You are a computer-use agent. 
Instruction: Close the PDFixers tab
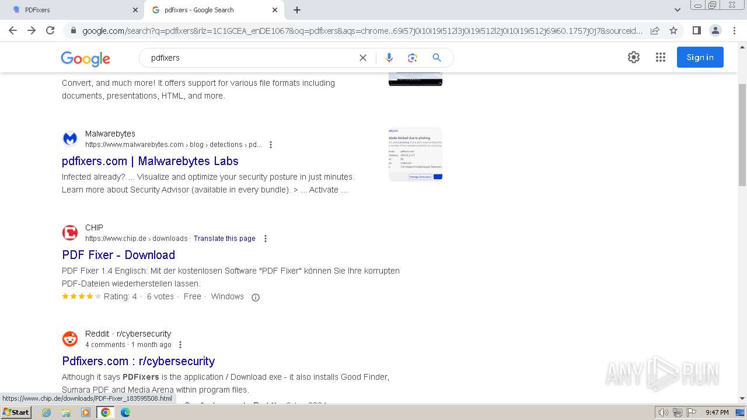pyautogui.click(x=135, y=10)
